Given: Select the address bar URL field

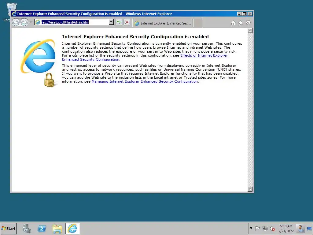Looking at the screenshot, I should click(x=72, y=22).
